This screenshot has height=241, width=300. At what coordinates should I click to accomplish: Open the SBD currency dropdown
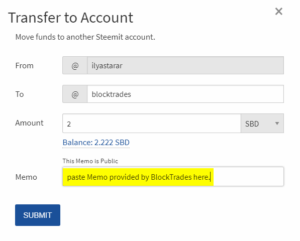coord(262,124)
